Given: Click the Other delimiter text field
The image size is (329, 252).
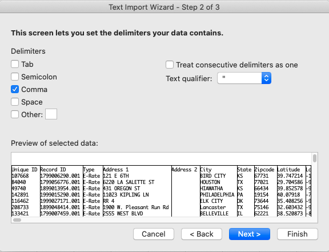Looking at the screenshot, I should click(51, 114).
